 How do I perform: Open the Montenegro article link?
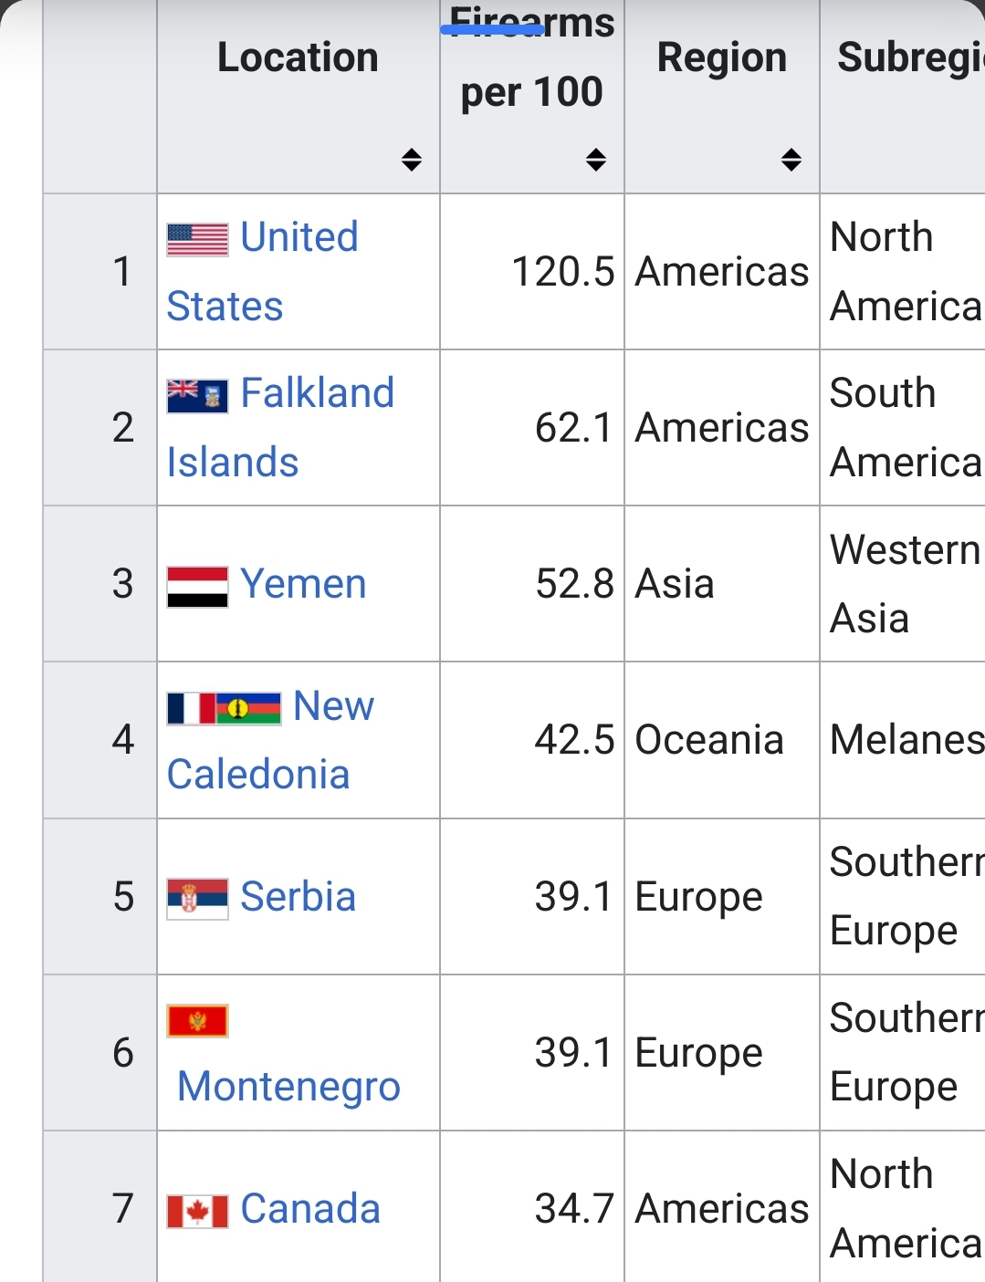[x=288, y=1087]
